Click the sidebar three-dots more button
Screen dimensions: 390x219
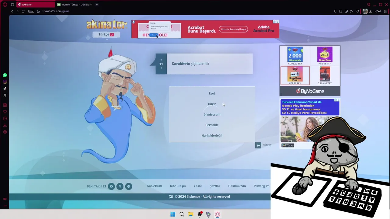pos(5,206)
